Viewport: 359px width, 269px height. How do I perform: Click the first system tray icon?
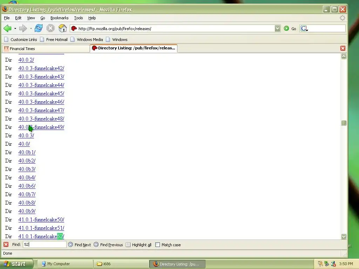(320, 264)
